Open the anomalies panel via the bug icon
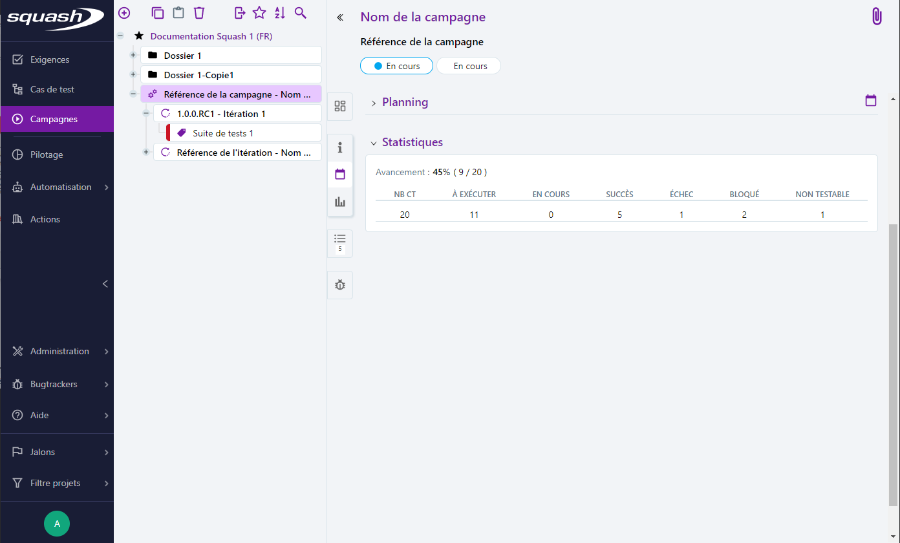The width and height of the screenshot is (900, 543). (x=339, y=284)
